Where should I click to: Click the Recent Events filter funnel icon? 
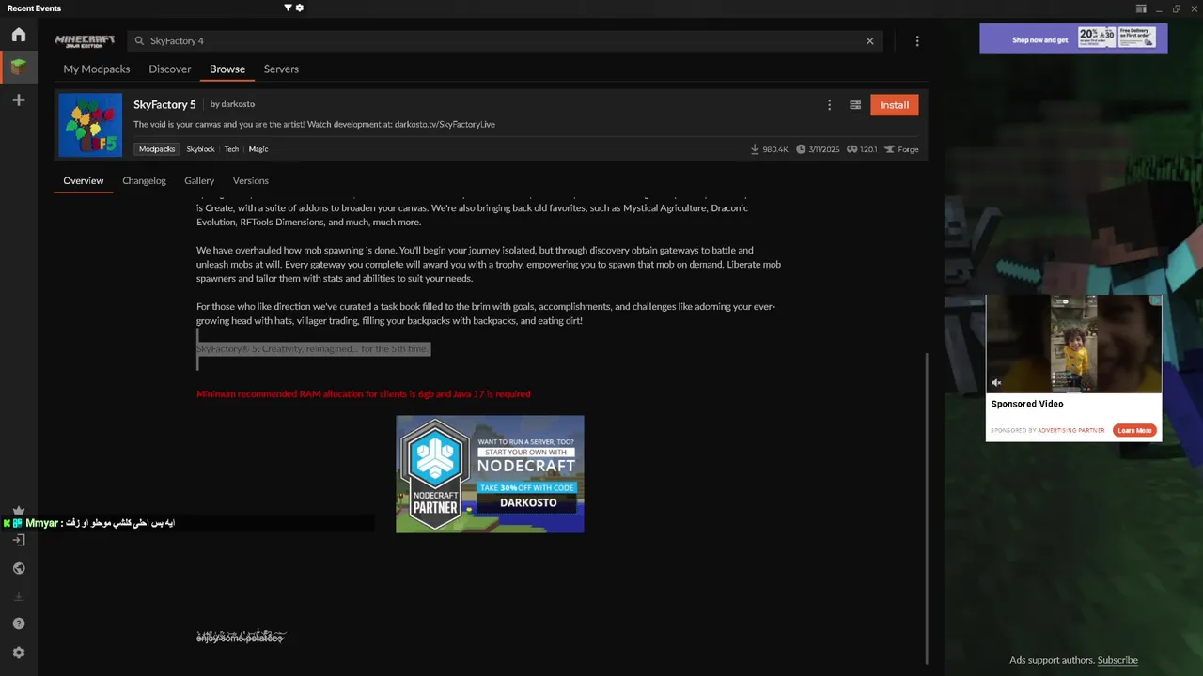[x=288, y=8]
